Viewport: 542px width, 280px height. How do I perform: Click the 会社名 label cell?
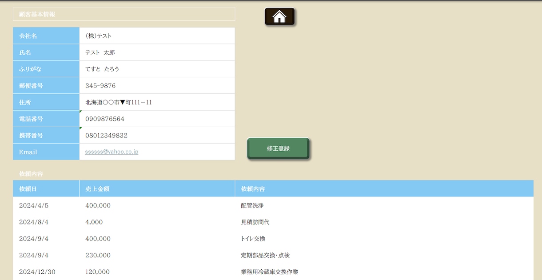pos(46,36)
